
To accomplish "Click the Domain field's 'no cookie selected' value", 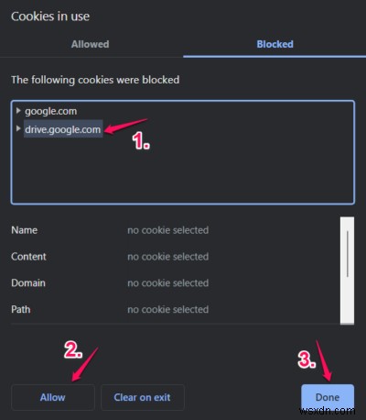I will pos(168,282).
